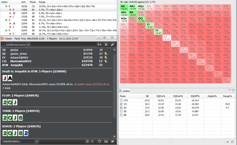237x145 pixels.
Task: Click green node icon of BU 29.1% row
Action: pyautogui.click(x=6, y=20)
